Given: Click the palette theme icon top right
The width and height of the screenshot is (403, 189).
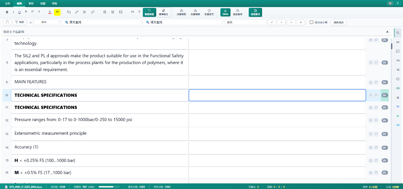Looking at the screenshot, I should (390, 3).
